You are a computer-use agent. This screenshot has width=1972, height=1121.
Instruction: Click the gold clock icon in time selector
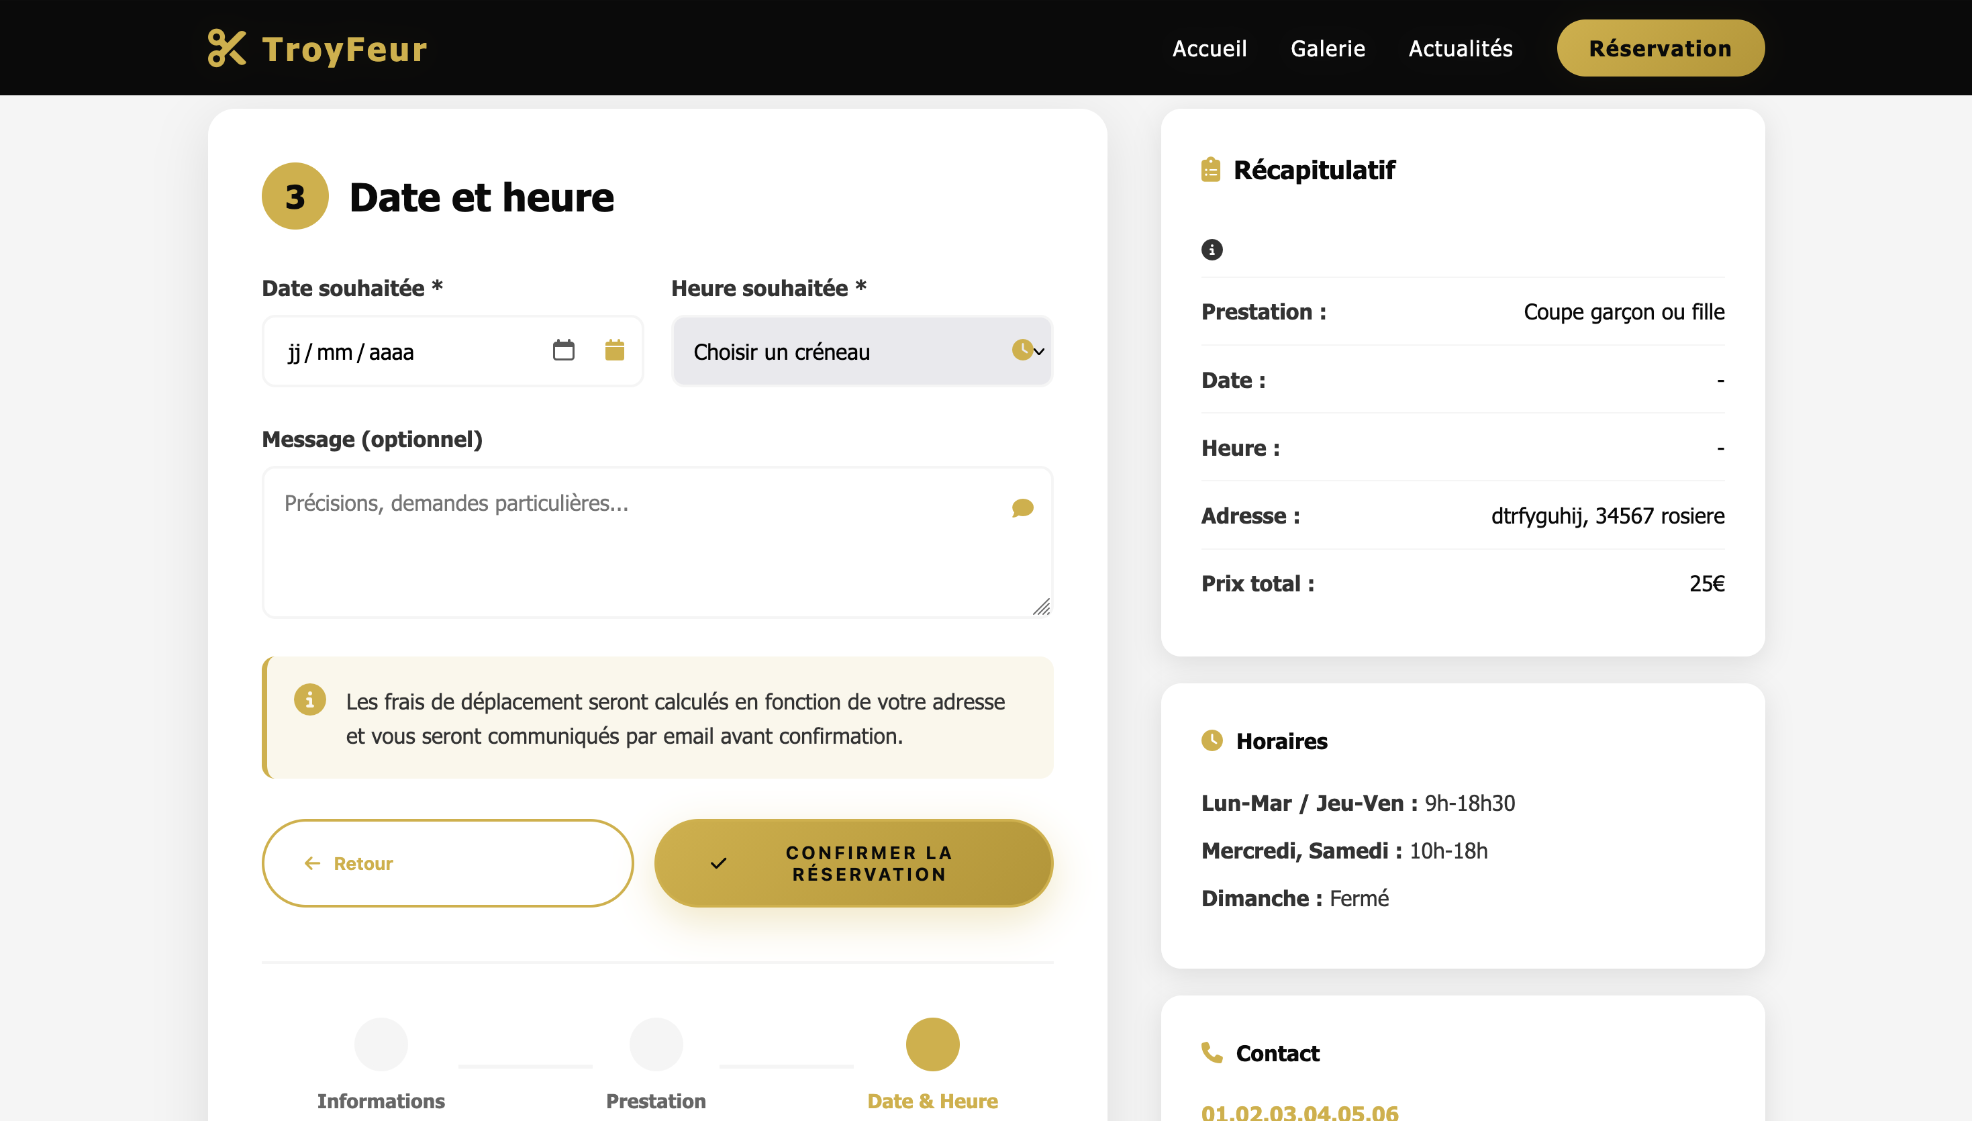[x=1022, y=350]
